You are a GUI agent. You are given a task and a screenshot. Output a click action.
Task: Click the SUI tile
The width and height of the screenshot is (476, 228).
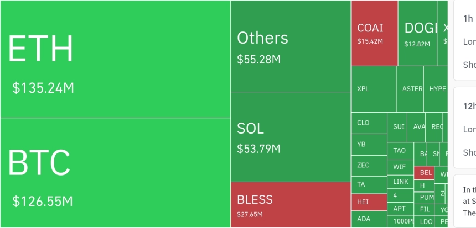pos(397,126)
